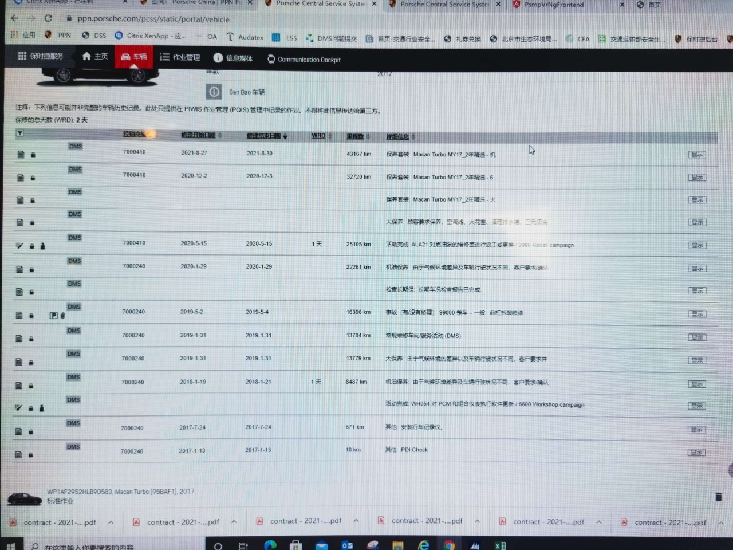The image size is (733, 550).
Task: Click document icon of the 43167 km row
Action: (x=21, y=155)
